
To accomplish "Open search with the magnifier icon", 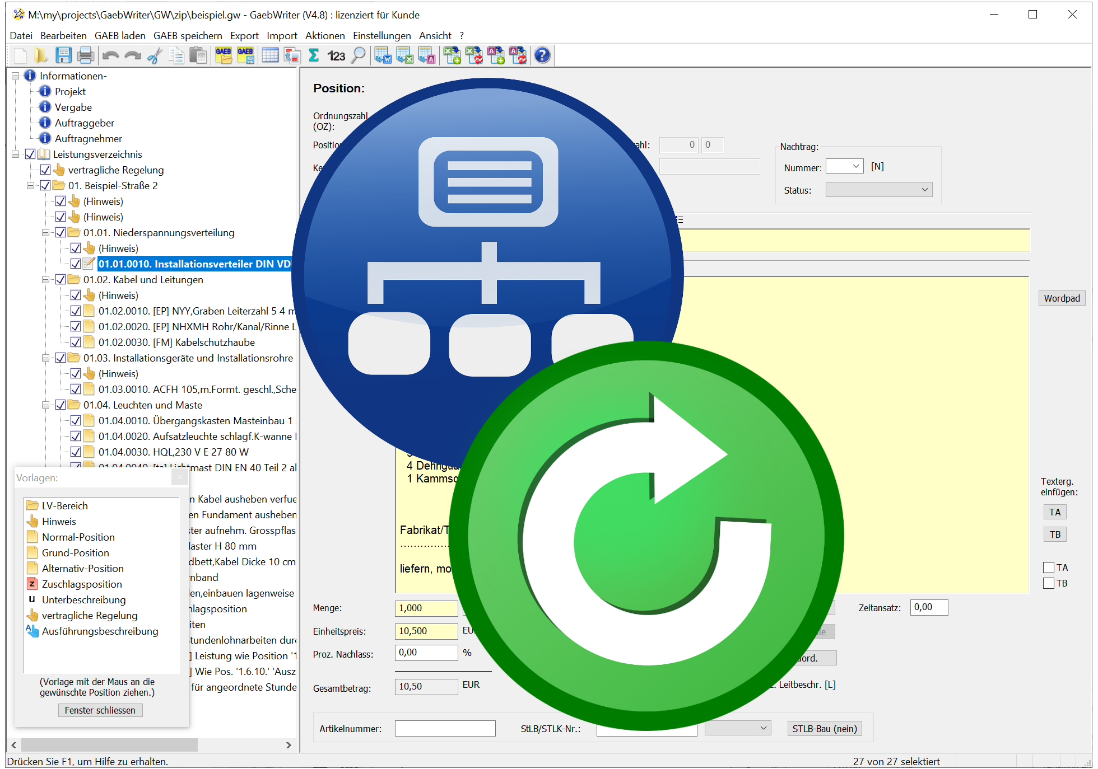I will point(359,55).
